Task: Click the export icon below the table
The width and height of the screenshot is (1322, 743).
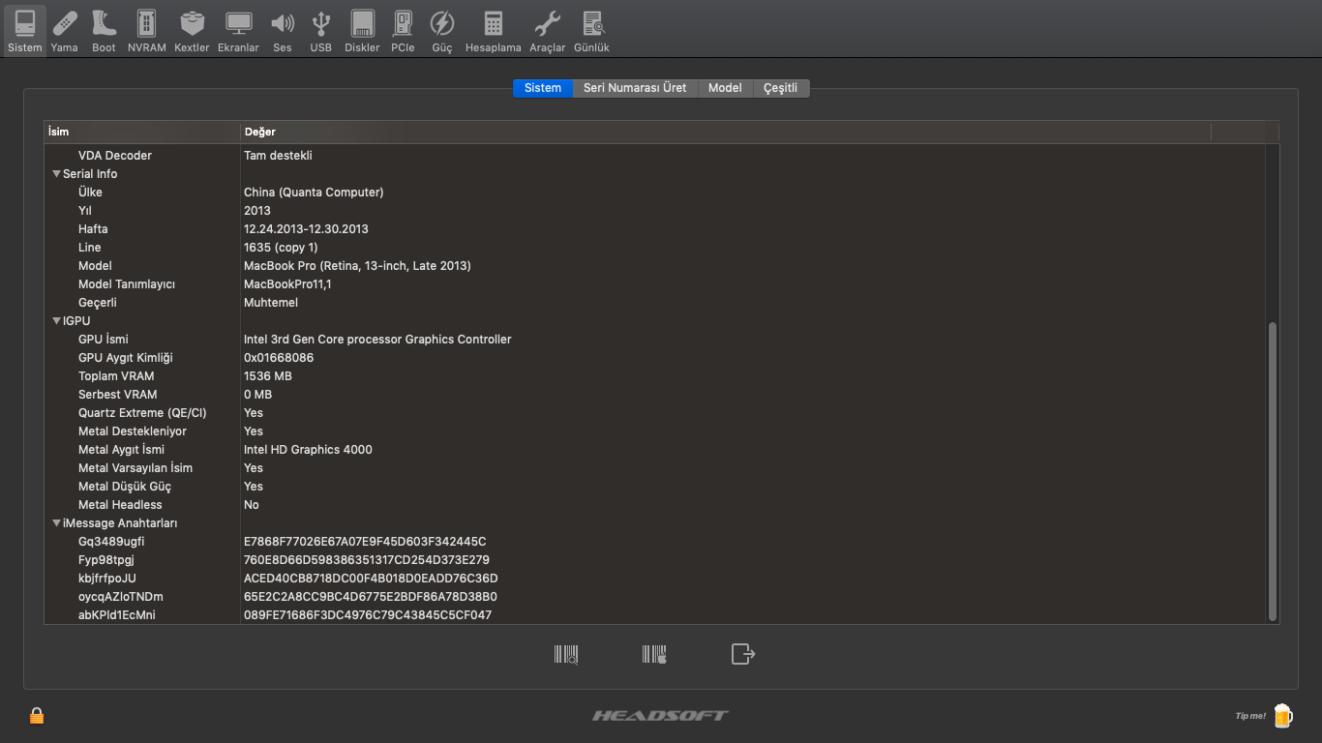Action: pos(742,655)
